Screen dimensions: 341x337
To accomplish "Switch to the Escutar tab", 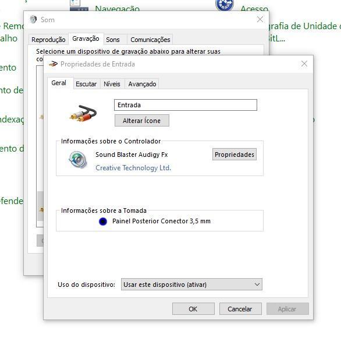I will pyautogui.click(x=86, y=84).
